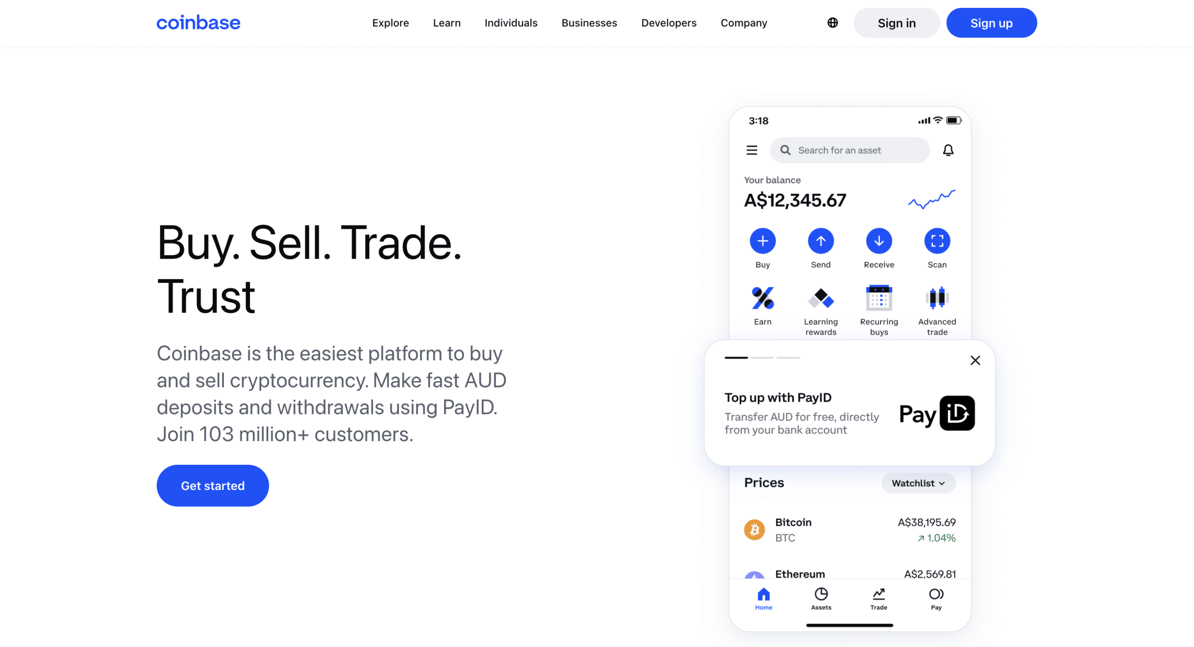
Task: Click the Search for an asset field
Action: (x=850, y=151)
